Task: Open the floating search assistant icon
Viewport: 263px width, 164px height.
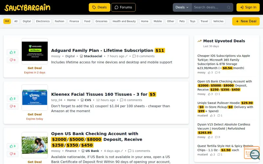Action: click(252, 153)
